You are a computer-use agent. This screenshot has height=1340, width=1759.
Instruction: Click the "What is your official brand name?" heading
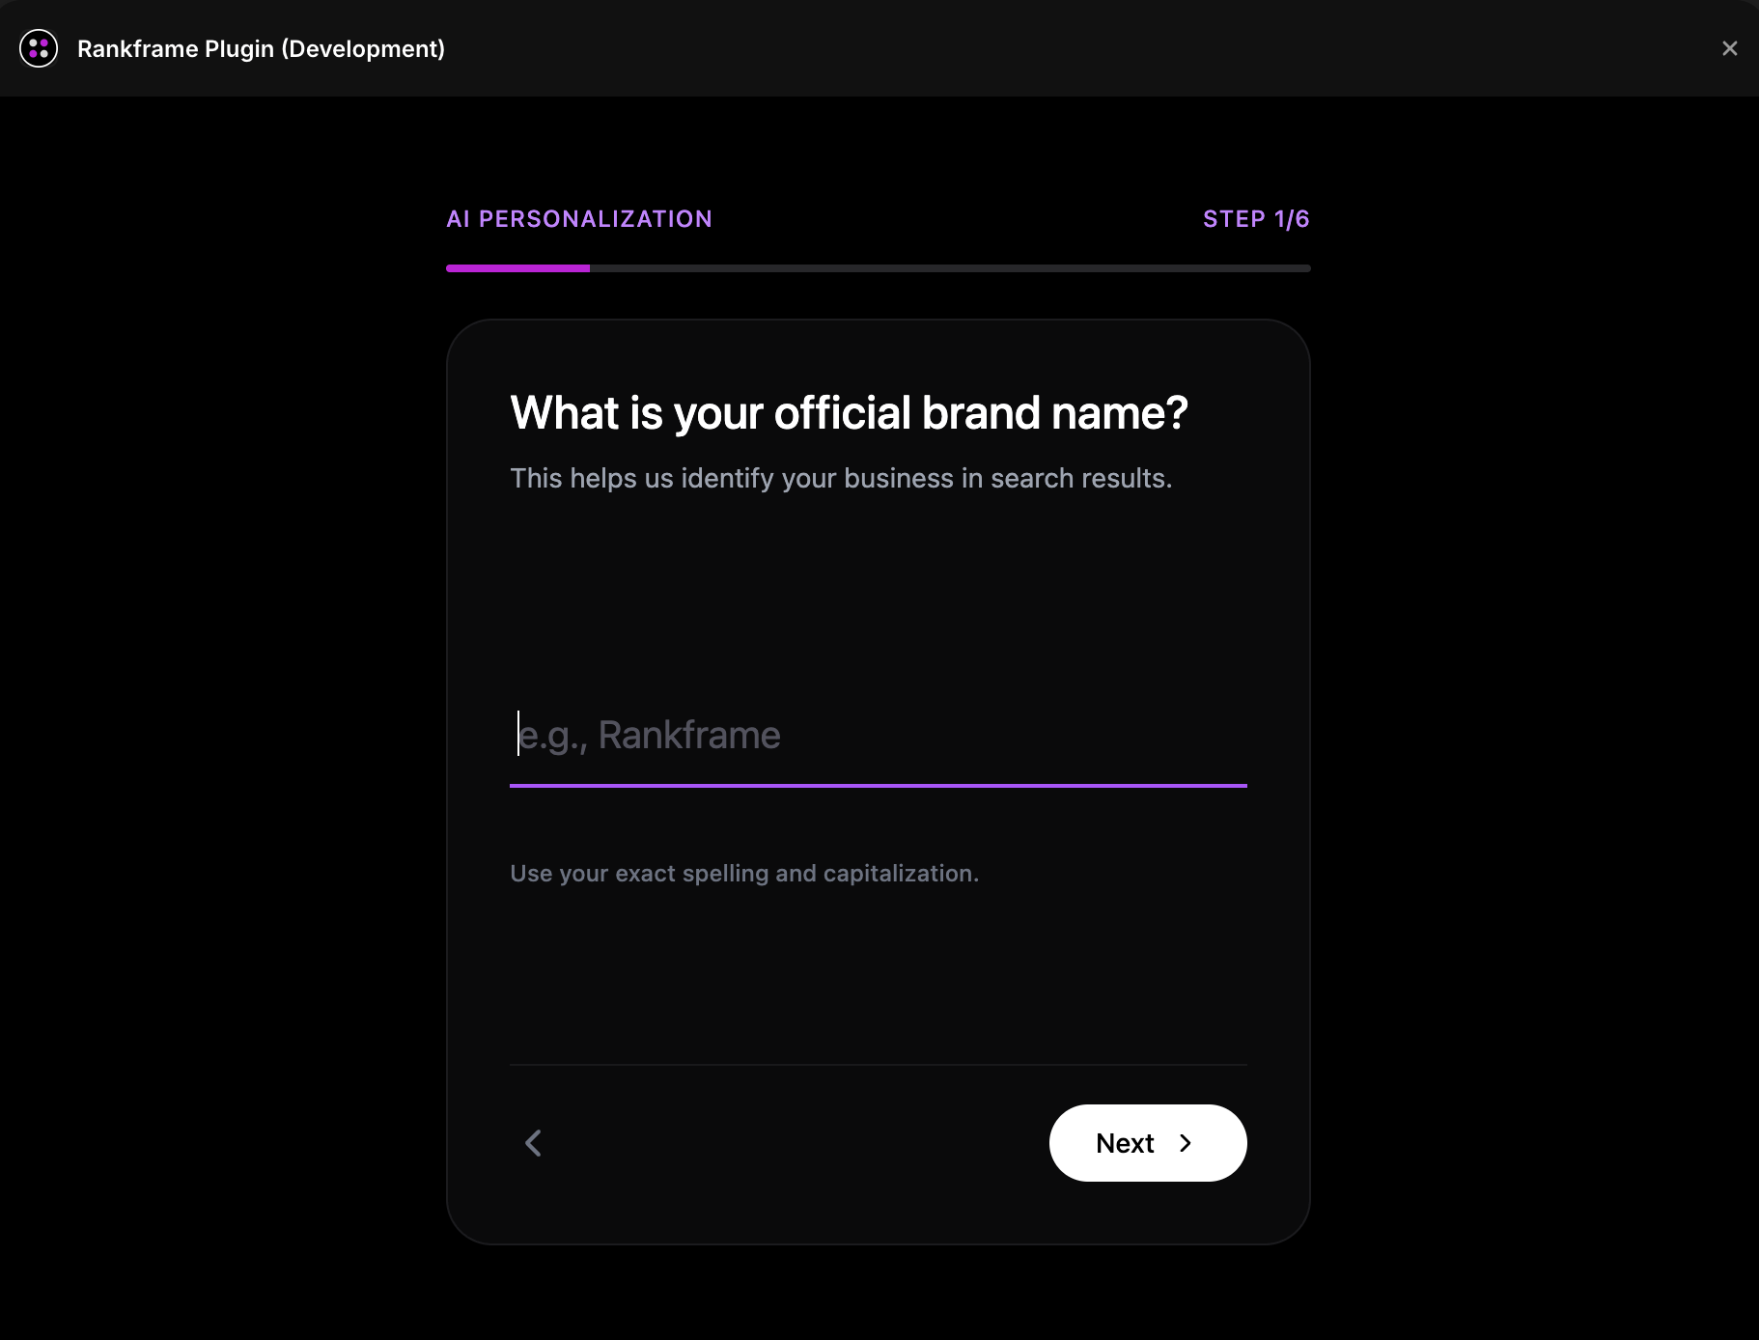click(849, 413)
